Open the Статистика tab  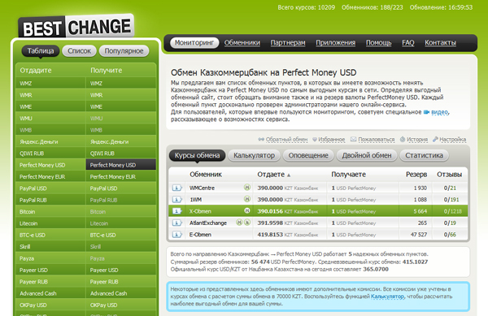(x=424, y=155)
